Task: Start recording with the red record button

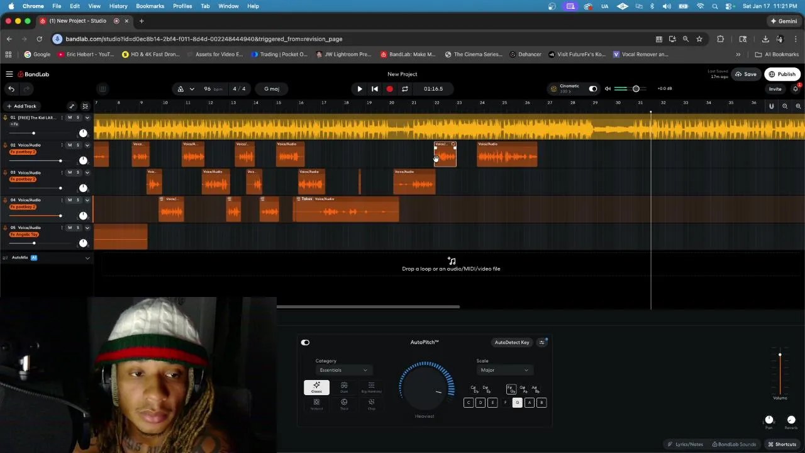Action: [389, 89]
